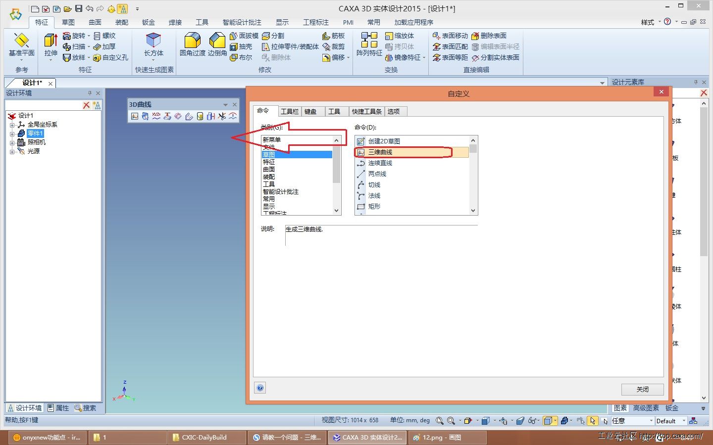
Task: Open the 样式 style dropdown
Action: click(651, 22)
